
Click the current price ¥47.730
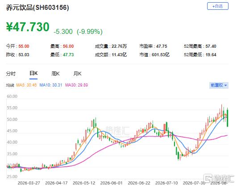(28, 27)
